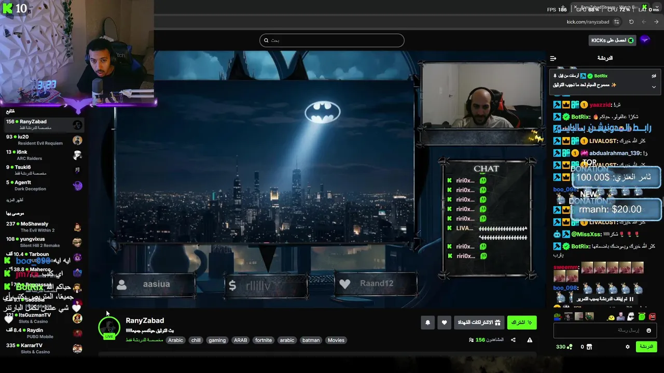Image resolution: width=664 pixels, height=373 pixels.
Task: Report the stream with warning icon
Action: click(x=530, y=340)
